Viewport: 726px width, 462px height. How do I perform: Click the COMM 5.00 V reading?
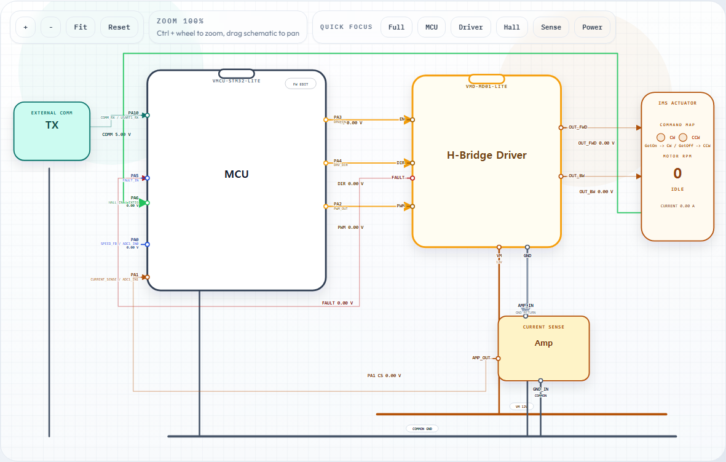pyautogui.click(x=117, y=134)
